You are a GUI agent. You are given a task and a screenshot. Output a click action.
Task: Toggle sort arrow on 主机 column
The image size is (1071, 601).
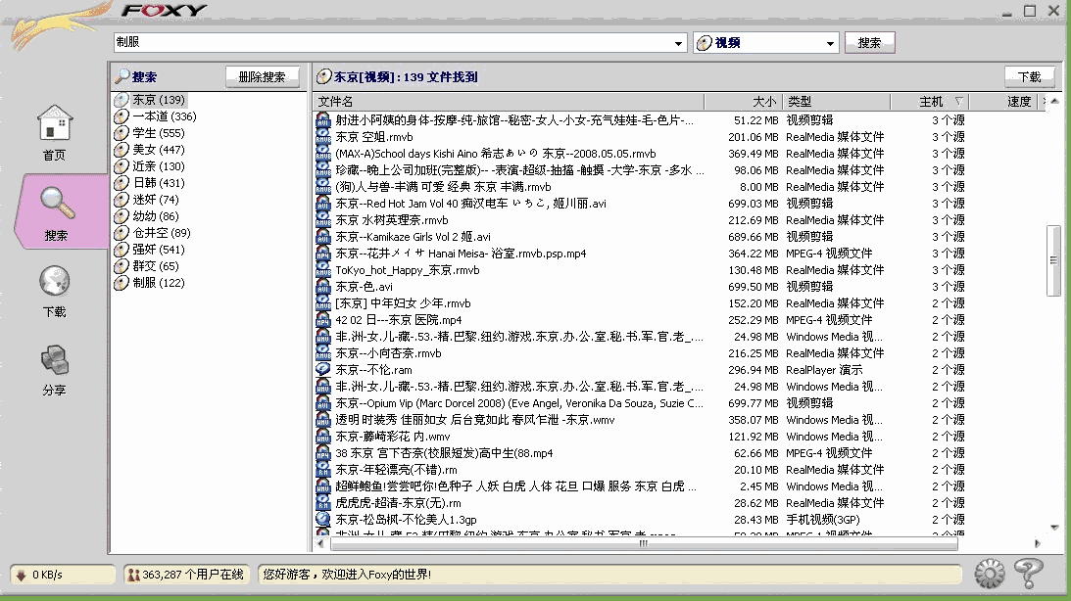[x=957, y=102]
